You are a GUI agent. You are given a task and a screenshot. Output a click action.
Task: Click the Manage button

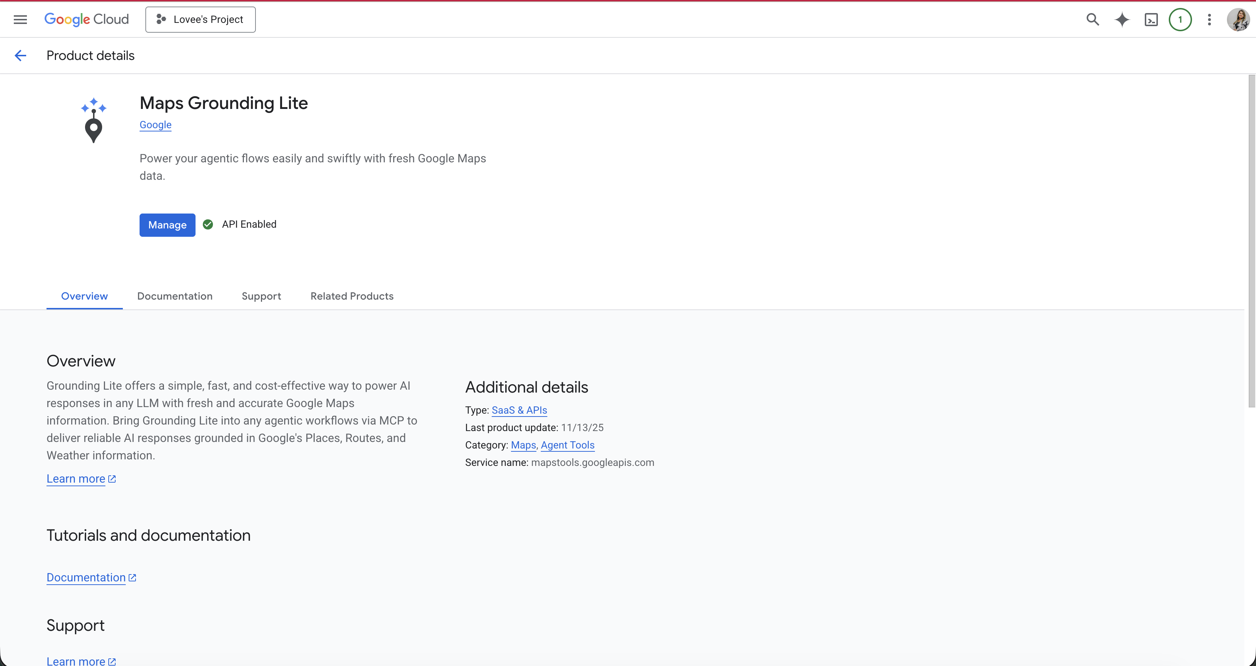pos(167,224)
